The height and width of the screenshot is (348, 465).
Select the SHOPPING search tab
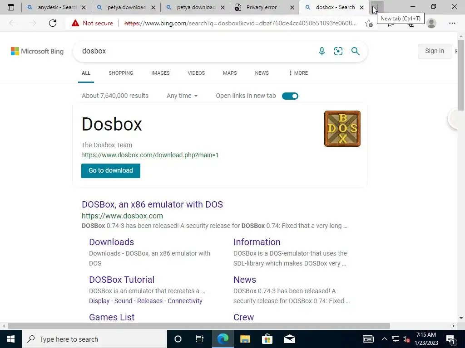pos(121,73)
